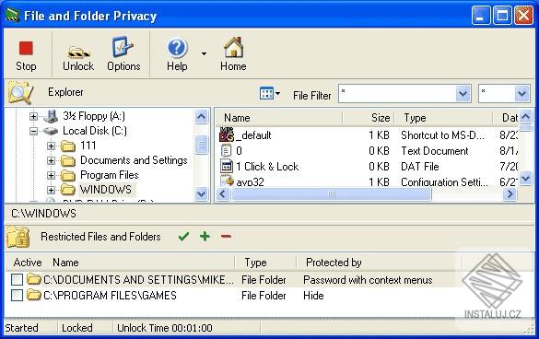
Task: Expand the 111 folder node
Action: [51, 146]
